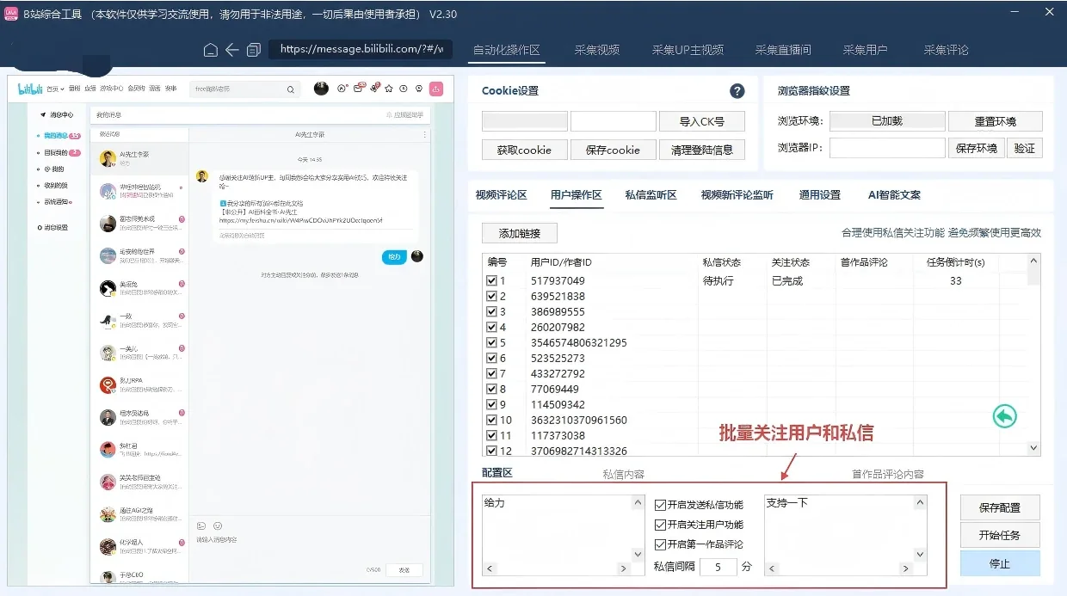This screenshot has width=1067, height=596.
Task: Disable 开启第一作品评论 option
Action: tap(660, 544)
